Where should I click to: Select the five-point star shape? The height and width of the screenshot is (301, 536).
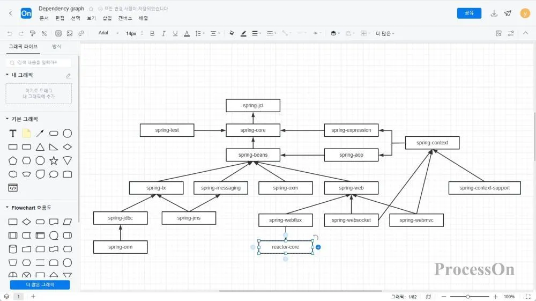(x=54, y=160)
